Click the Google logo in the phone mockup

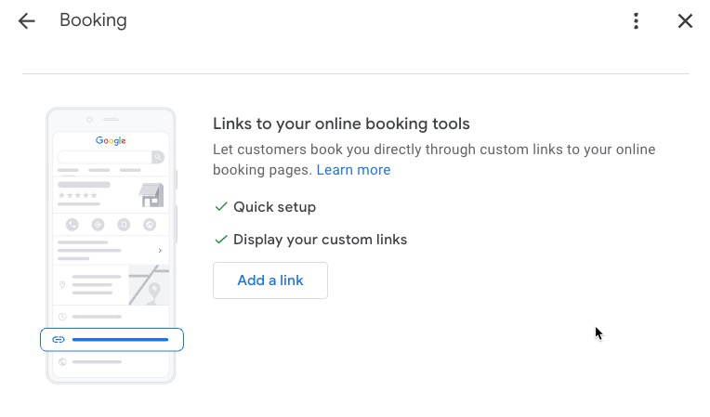tap(111, 141)
